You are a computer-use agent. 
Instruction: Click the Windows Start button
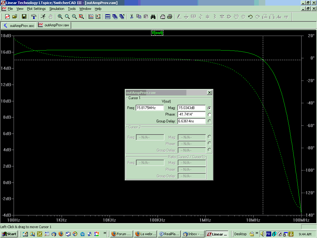pyautogui.click(x=9, y=234)
